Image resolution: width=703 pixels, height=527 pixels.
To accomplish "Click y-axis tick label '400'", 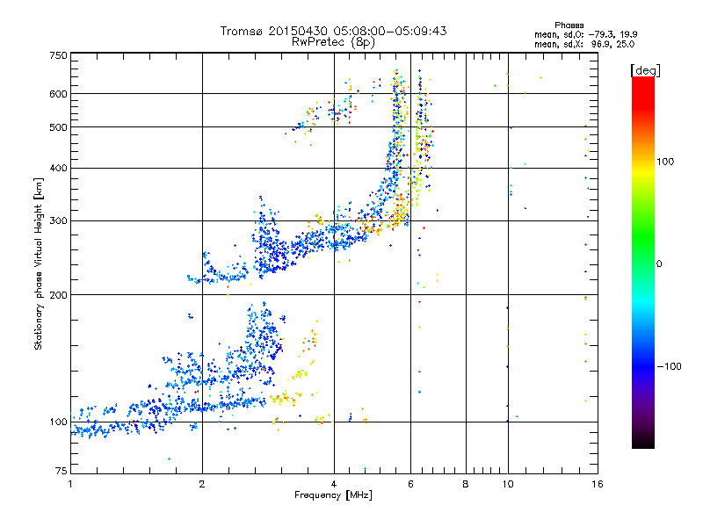I will [x=58, y=168].
